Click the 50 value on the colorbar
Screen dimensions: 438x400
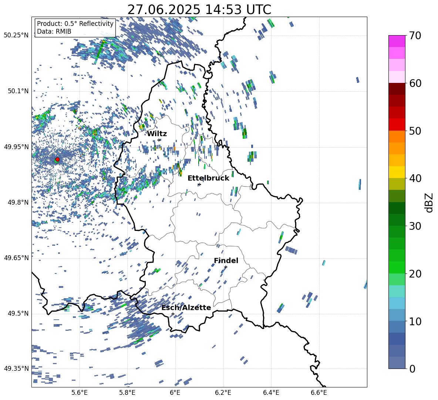[415, 131]
